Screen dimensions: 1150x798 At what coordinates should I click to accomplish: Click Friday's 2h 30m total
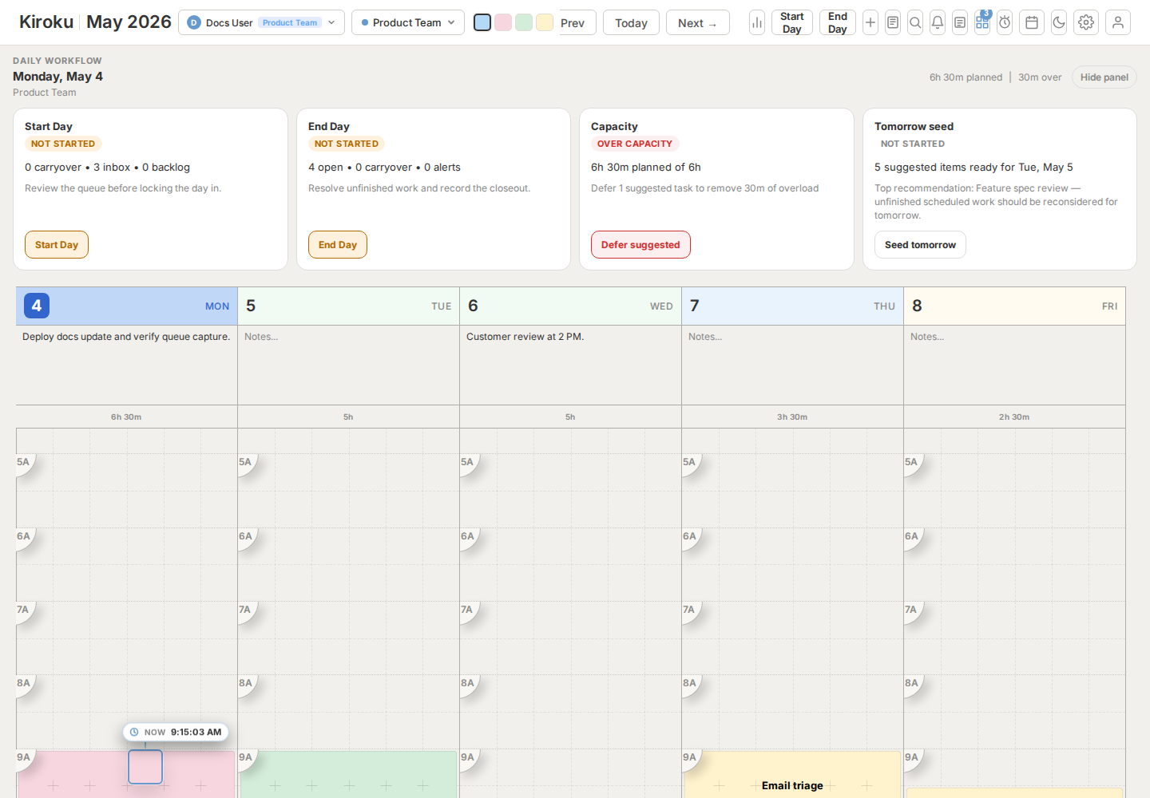(x=1014, y=417)
